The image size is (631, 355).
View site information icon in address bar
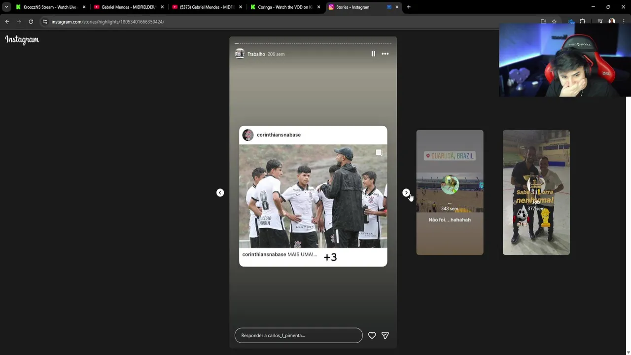click(x=45, y=22)
